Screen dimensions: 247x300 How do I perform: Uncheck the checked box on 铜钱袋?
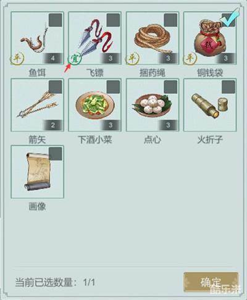click(x=228, y=20)
